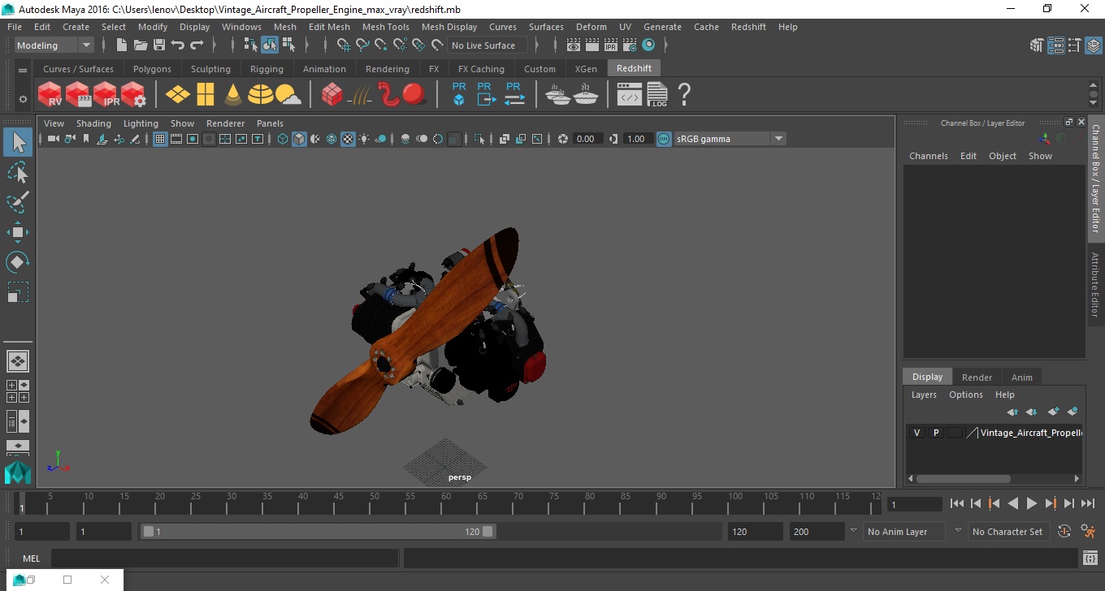Open the Attribute Editor side tab
Viewport: 1105px width, 591px height.
[x=1095, y=284]
